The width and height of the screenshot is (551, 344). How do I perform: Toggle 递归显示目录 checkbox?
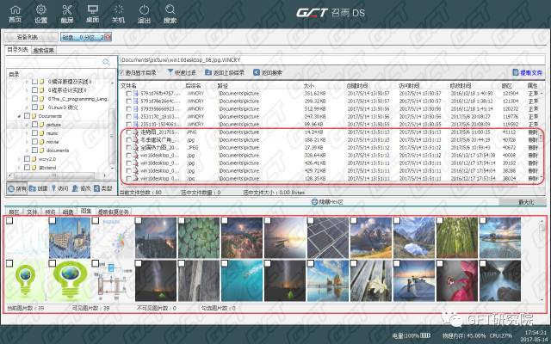(x=124, y=73)
